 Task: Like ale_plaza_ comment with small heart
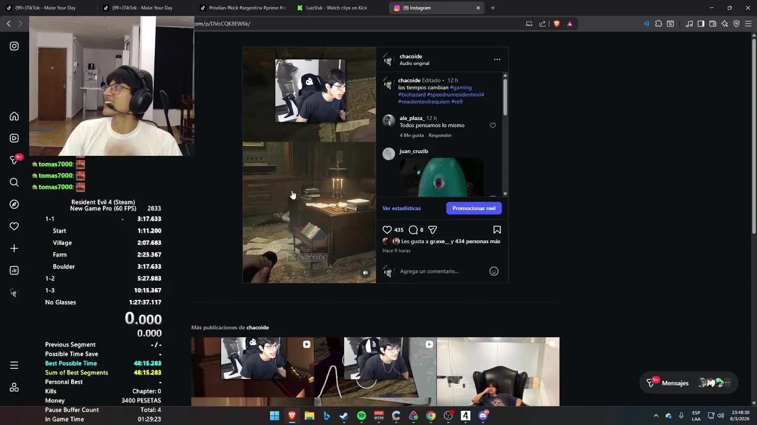493,125
